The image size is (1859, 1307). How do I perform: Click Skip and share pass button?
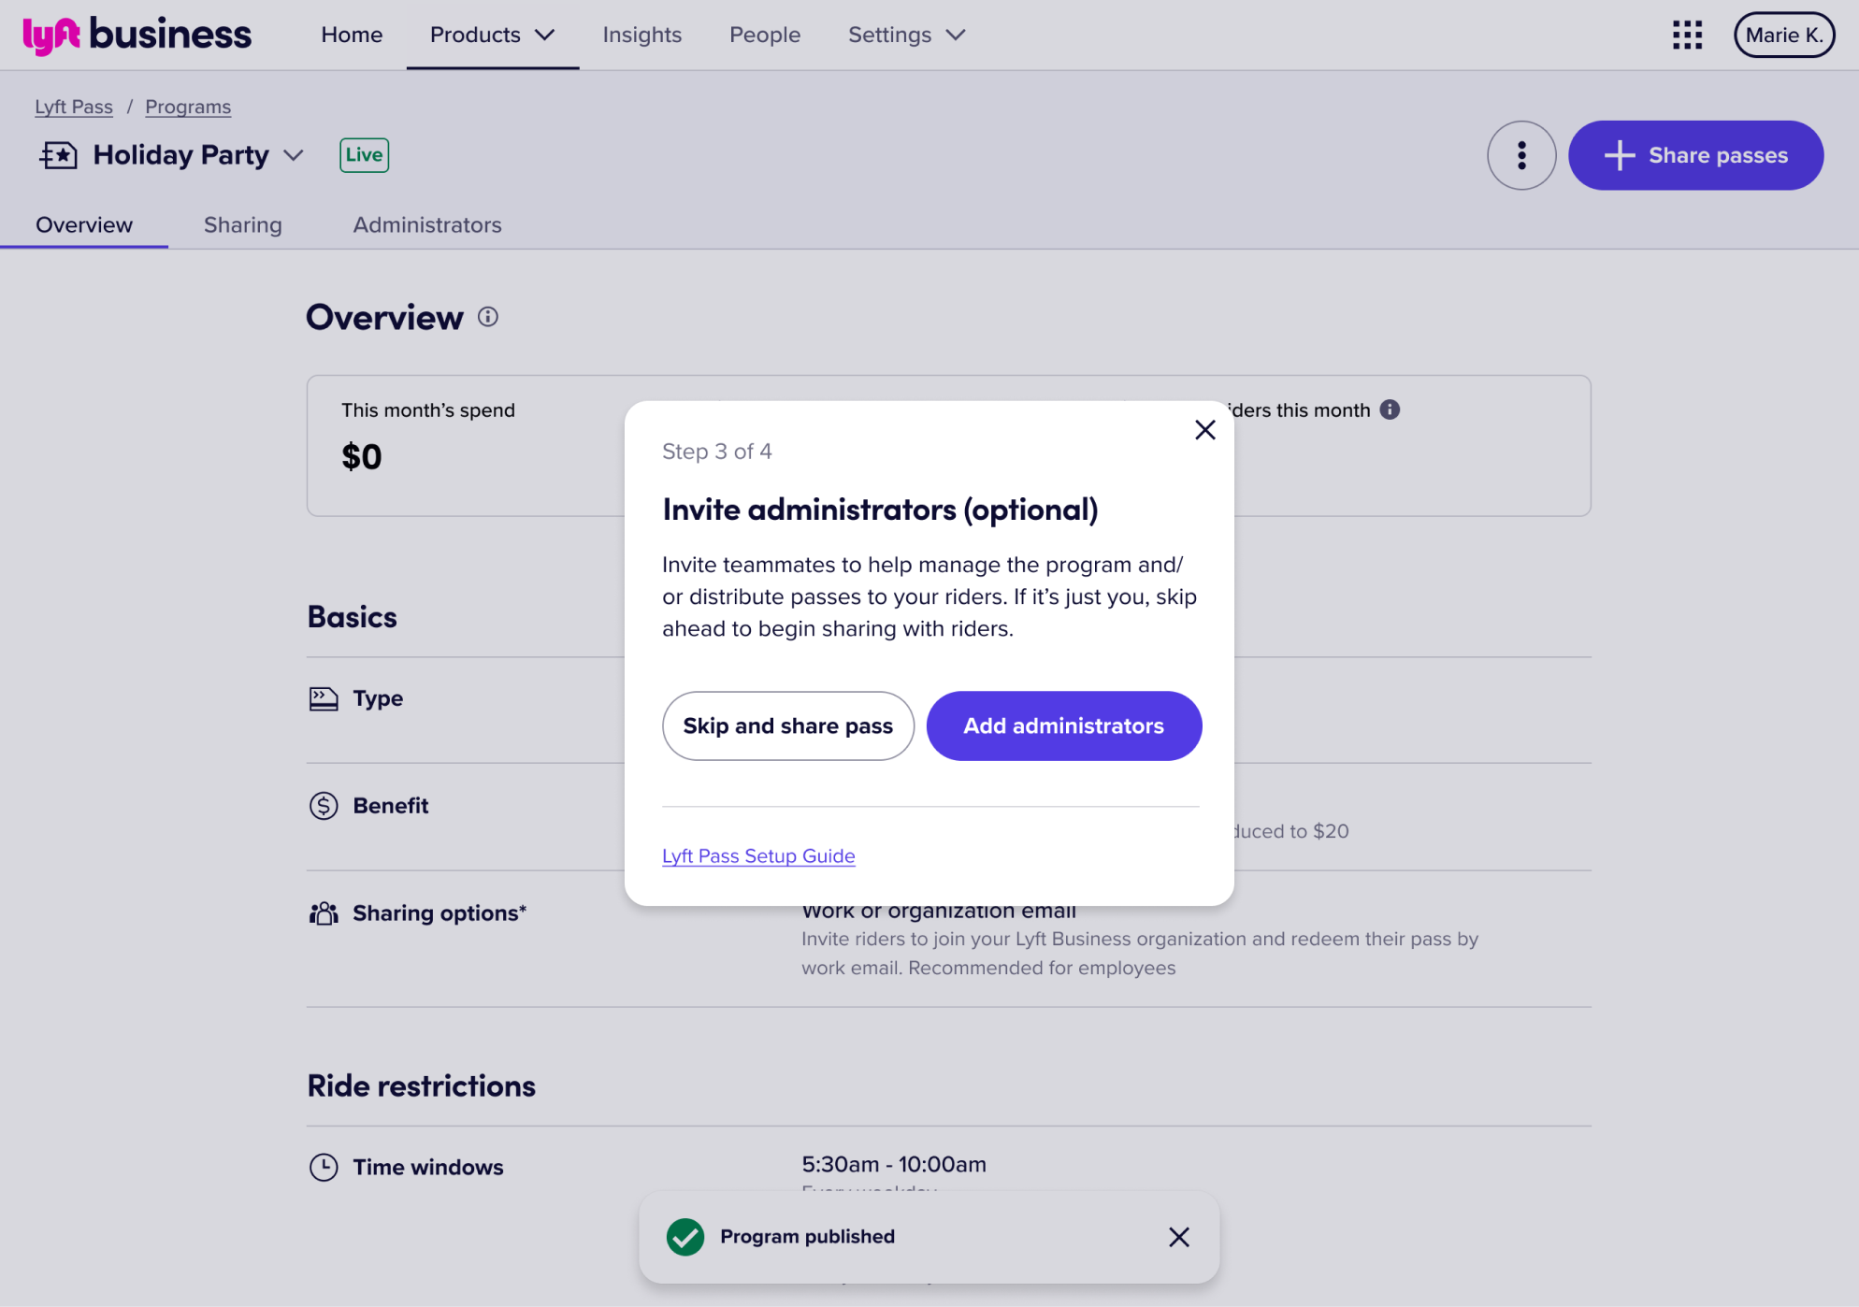[787, 726]
